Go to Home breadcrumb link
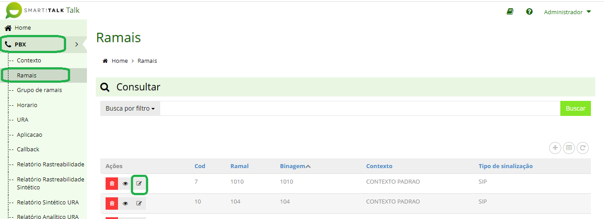Screen dimensions: 606x219 119,61
